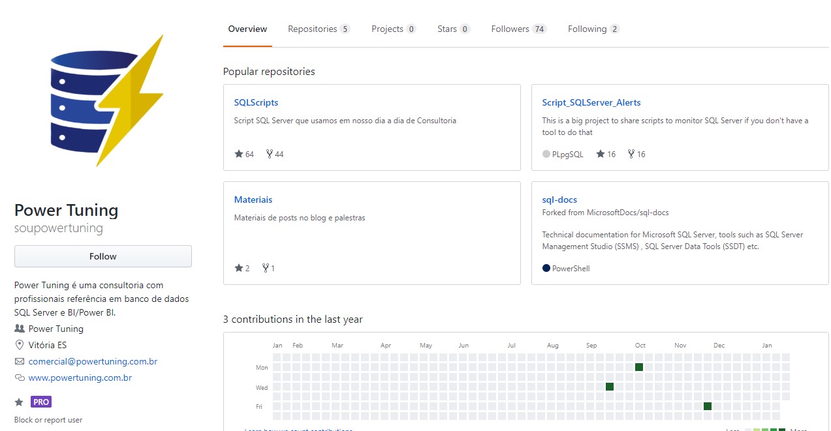831x431 pixels.
Task: Click the PowerShell language dot on sql-docs card
Action: coord(546,267)
